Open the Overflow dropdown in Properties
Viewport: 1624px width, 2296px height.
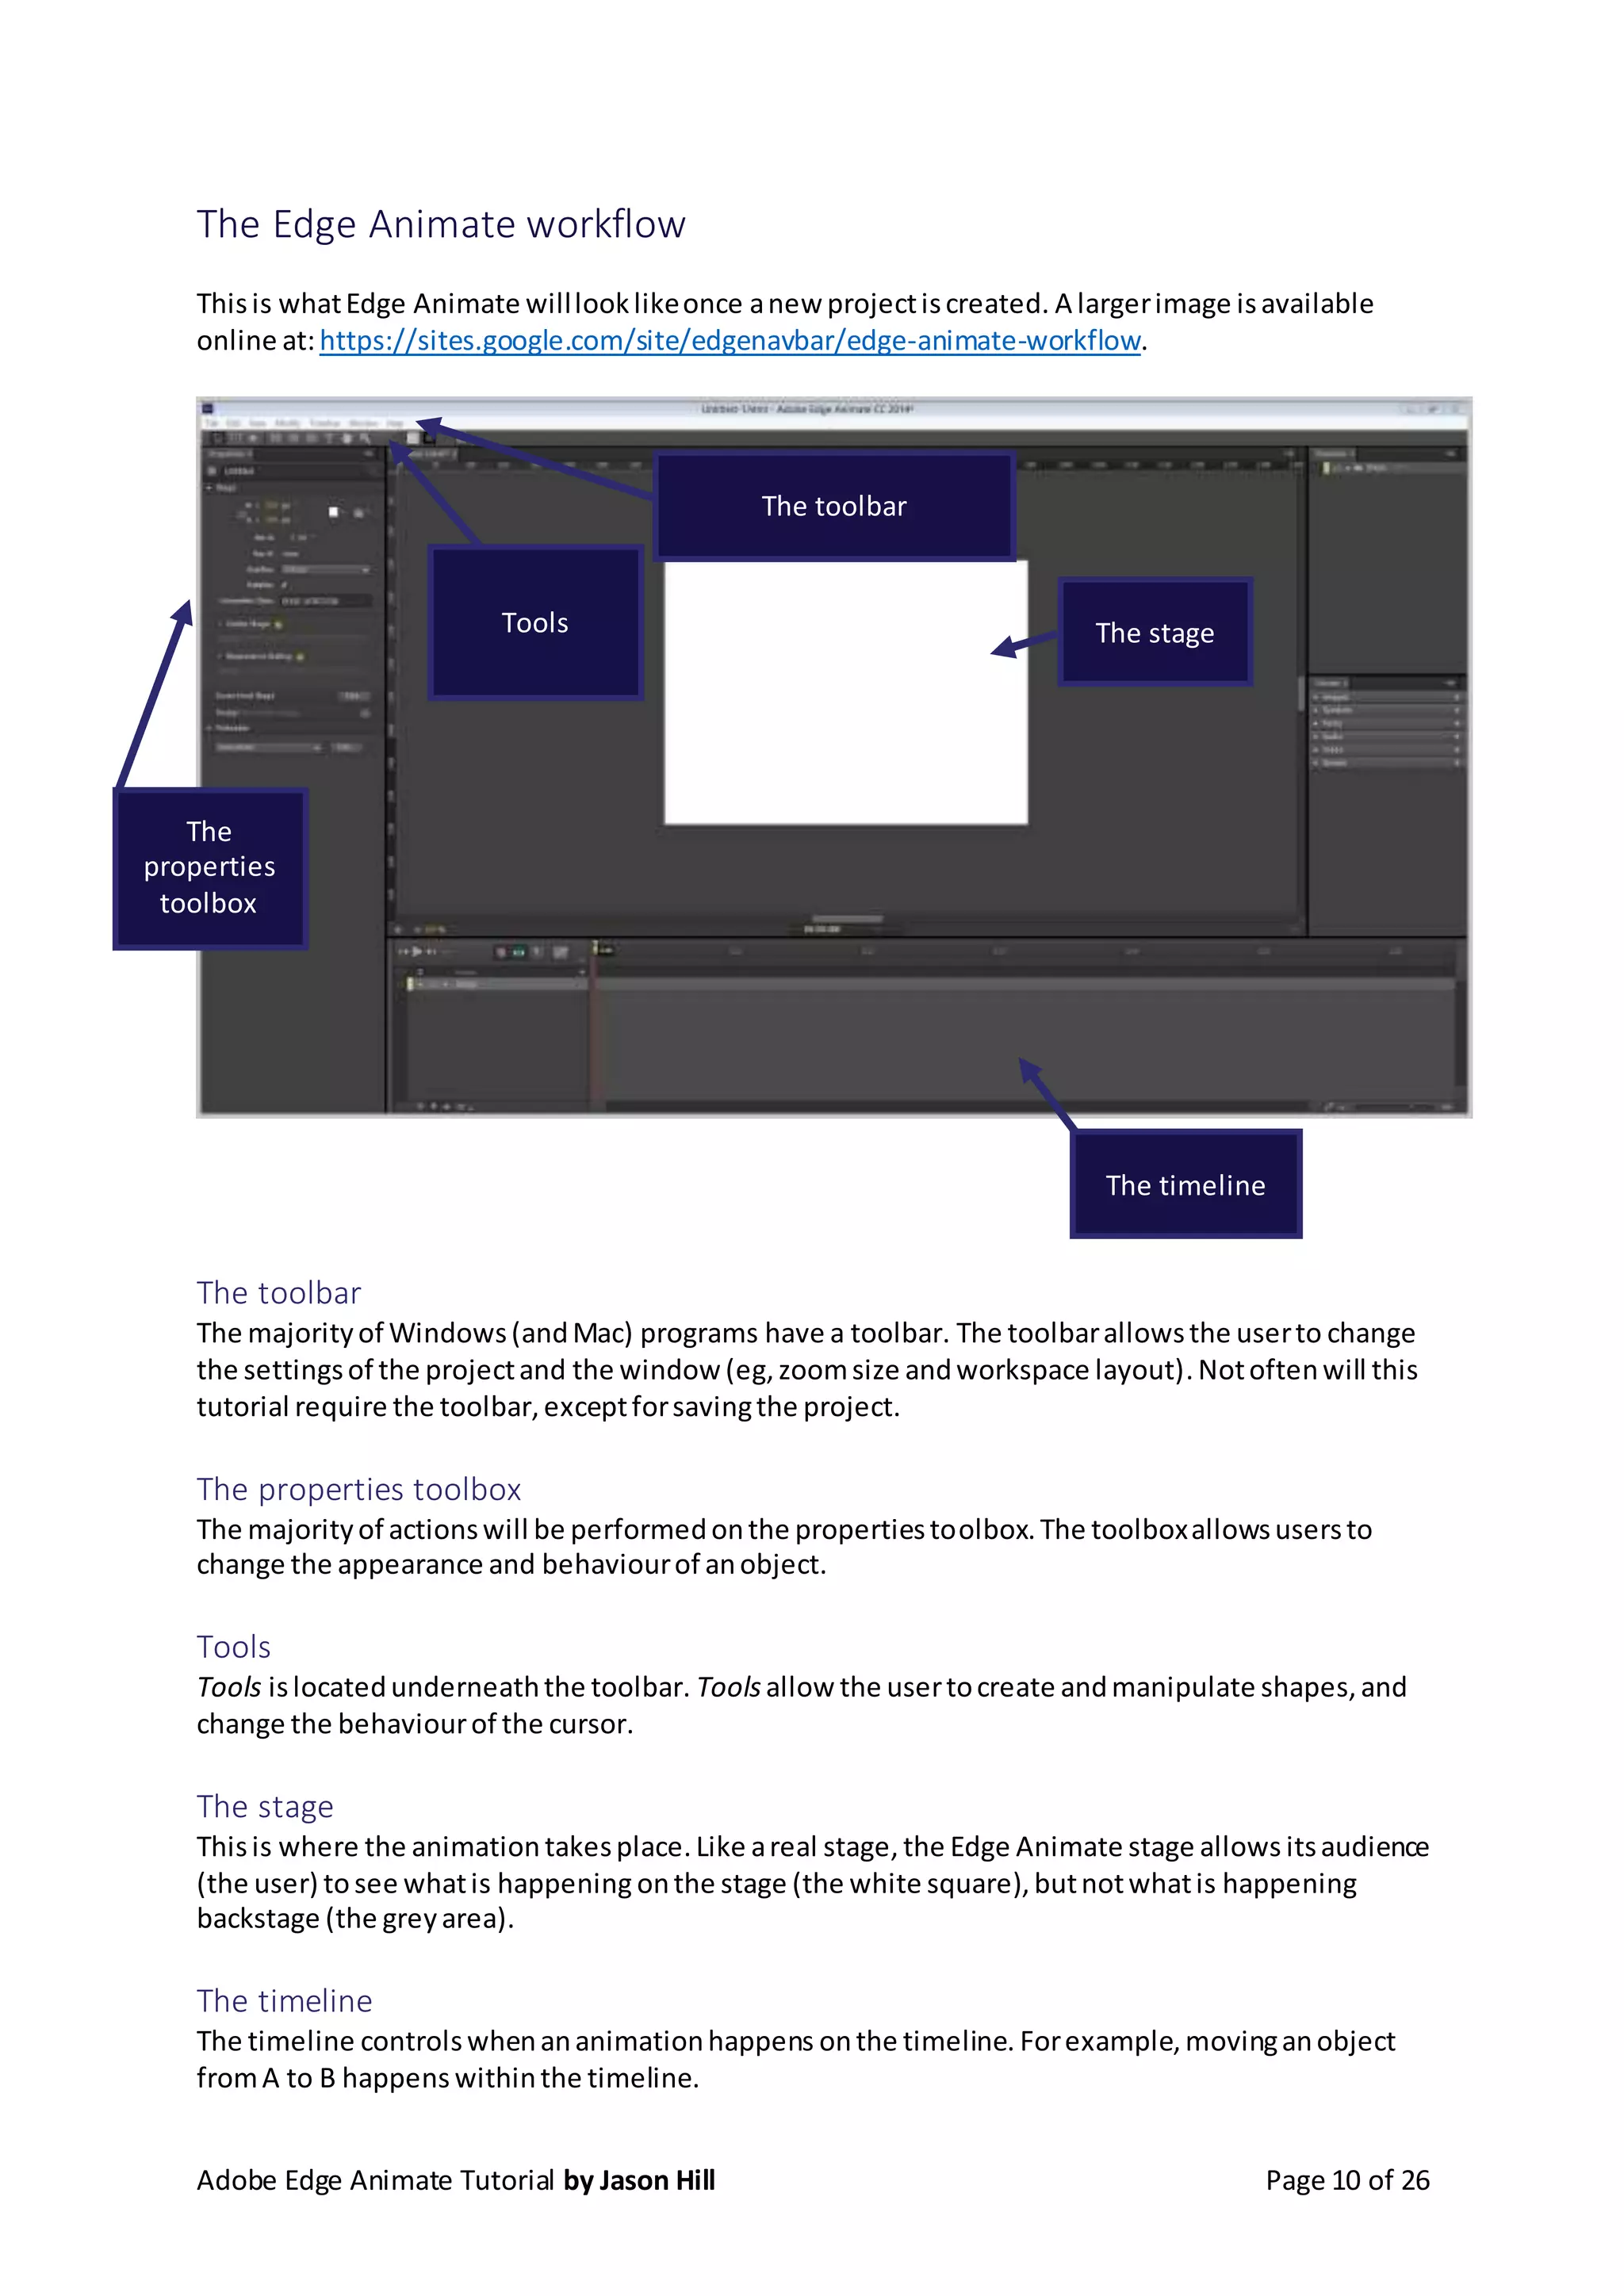[327, 570]
